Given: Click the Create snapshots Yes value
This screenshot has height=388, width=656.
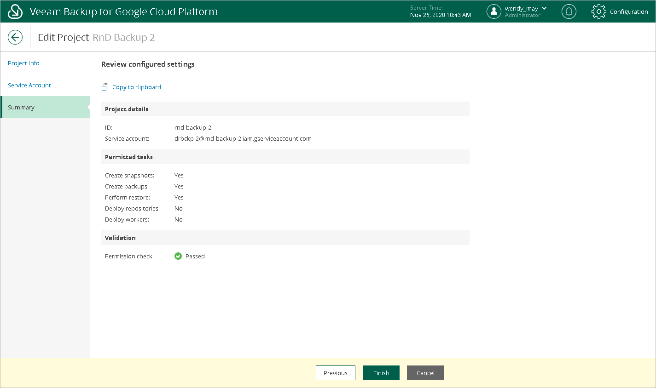Looking at the screenshot, I should 179,175.
